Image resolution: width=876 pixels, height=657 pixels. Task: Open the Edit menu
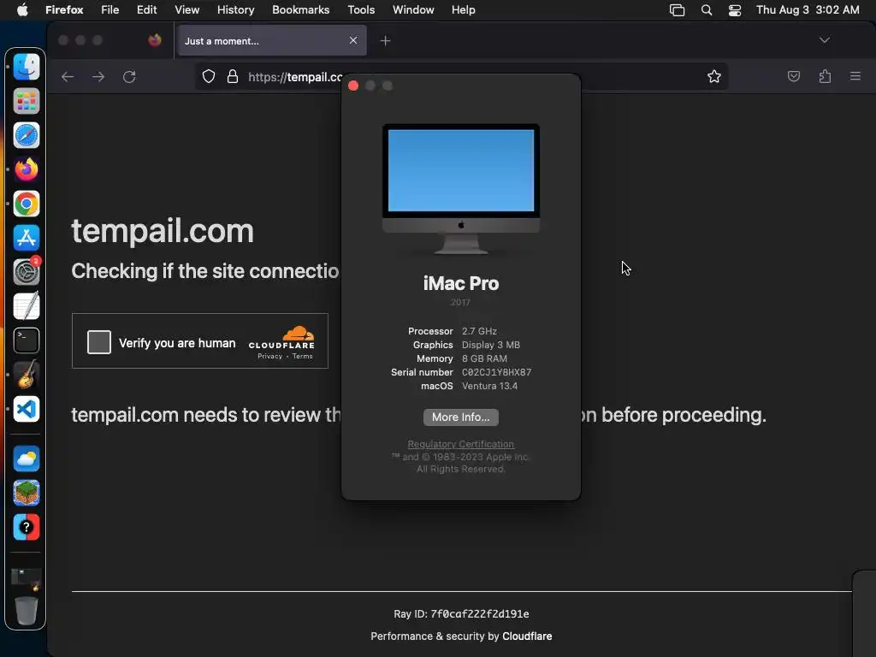click(147, 10)
